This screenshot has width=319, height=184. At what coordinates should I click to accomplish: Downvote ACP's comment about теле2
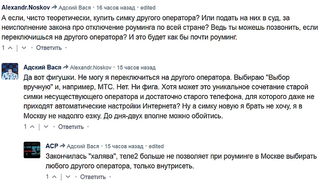pos(68,177)
